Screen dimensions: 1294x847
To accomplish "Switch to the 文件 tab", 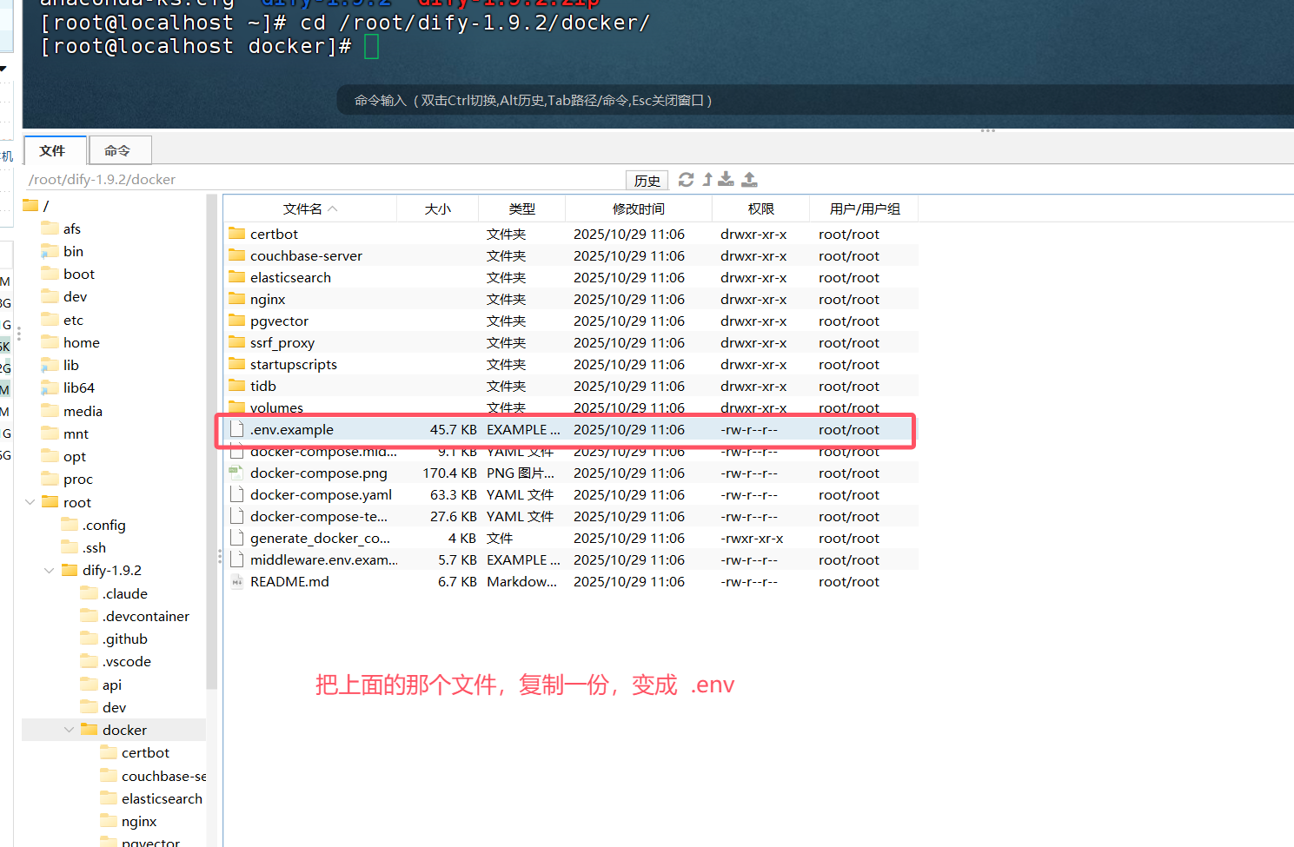I will click(x=54, y=150).
